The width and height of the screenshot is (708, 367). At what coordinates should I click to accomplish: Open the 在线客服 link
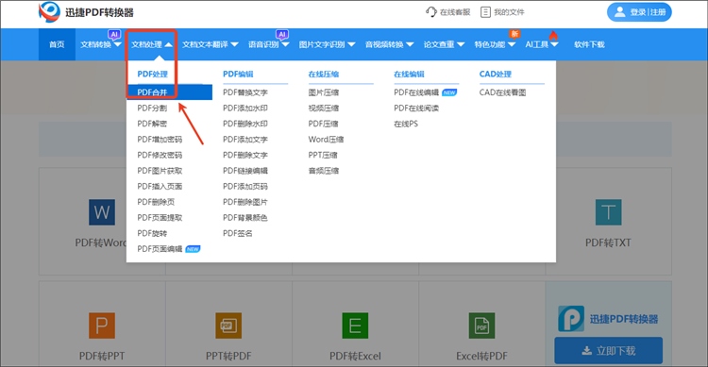coord(447,12)
